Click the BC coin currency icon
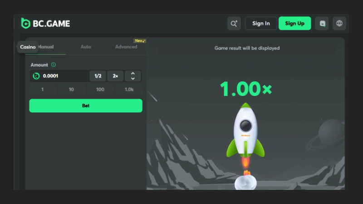This screenshot has height=204, width=363. (36, 76)
